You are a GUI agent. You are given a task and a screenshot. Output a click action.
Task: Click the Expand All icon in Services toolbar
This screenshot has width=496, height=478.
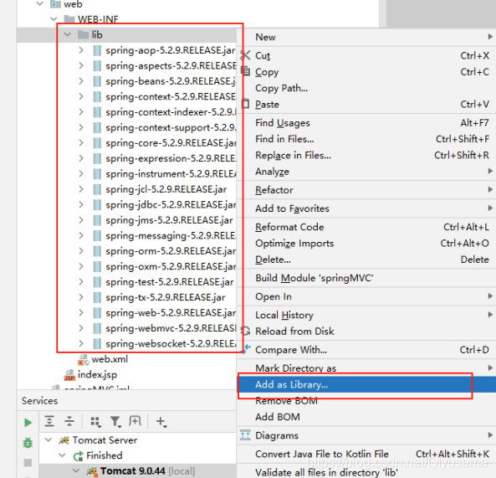(x=49, y=421)
